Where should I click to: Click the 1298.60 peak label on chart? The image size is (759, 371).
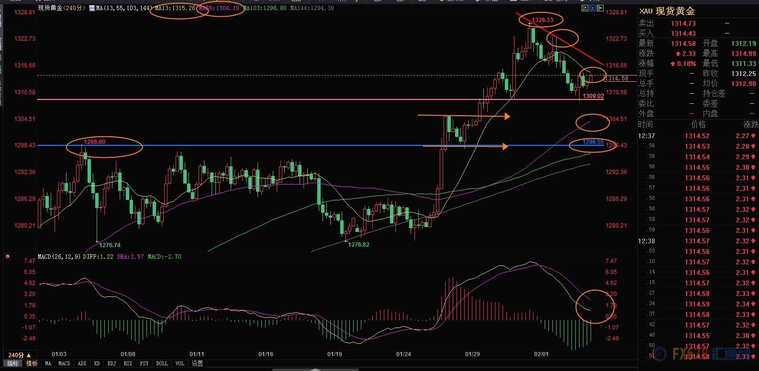click(x=94, y=142)
